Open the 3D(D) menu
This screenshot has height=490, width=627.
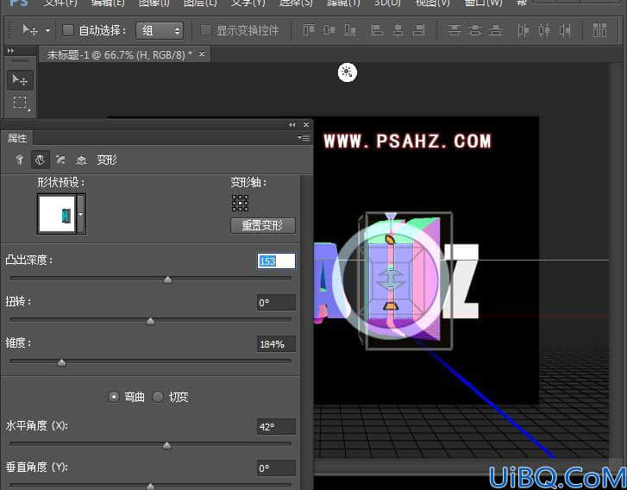387,3
